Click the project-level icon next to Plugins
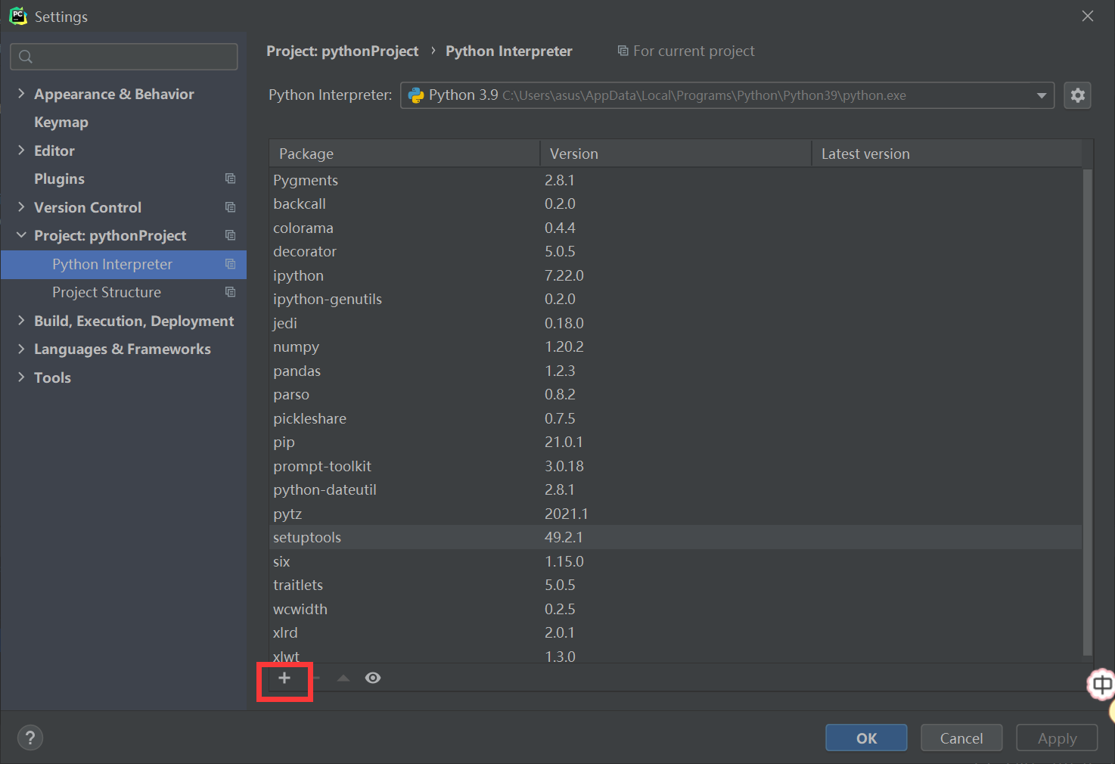 coord(231,179)
